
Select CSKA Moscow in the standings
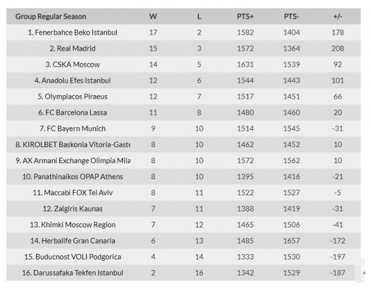[76, 64]
